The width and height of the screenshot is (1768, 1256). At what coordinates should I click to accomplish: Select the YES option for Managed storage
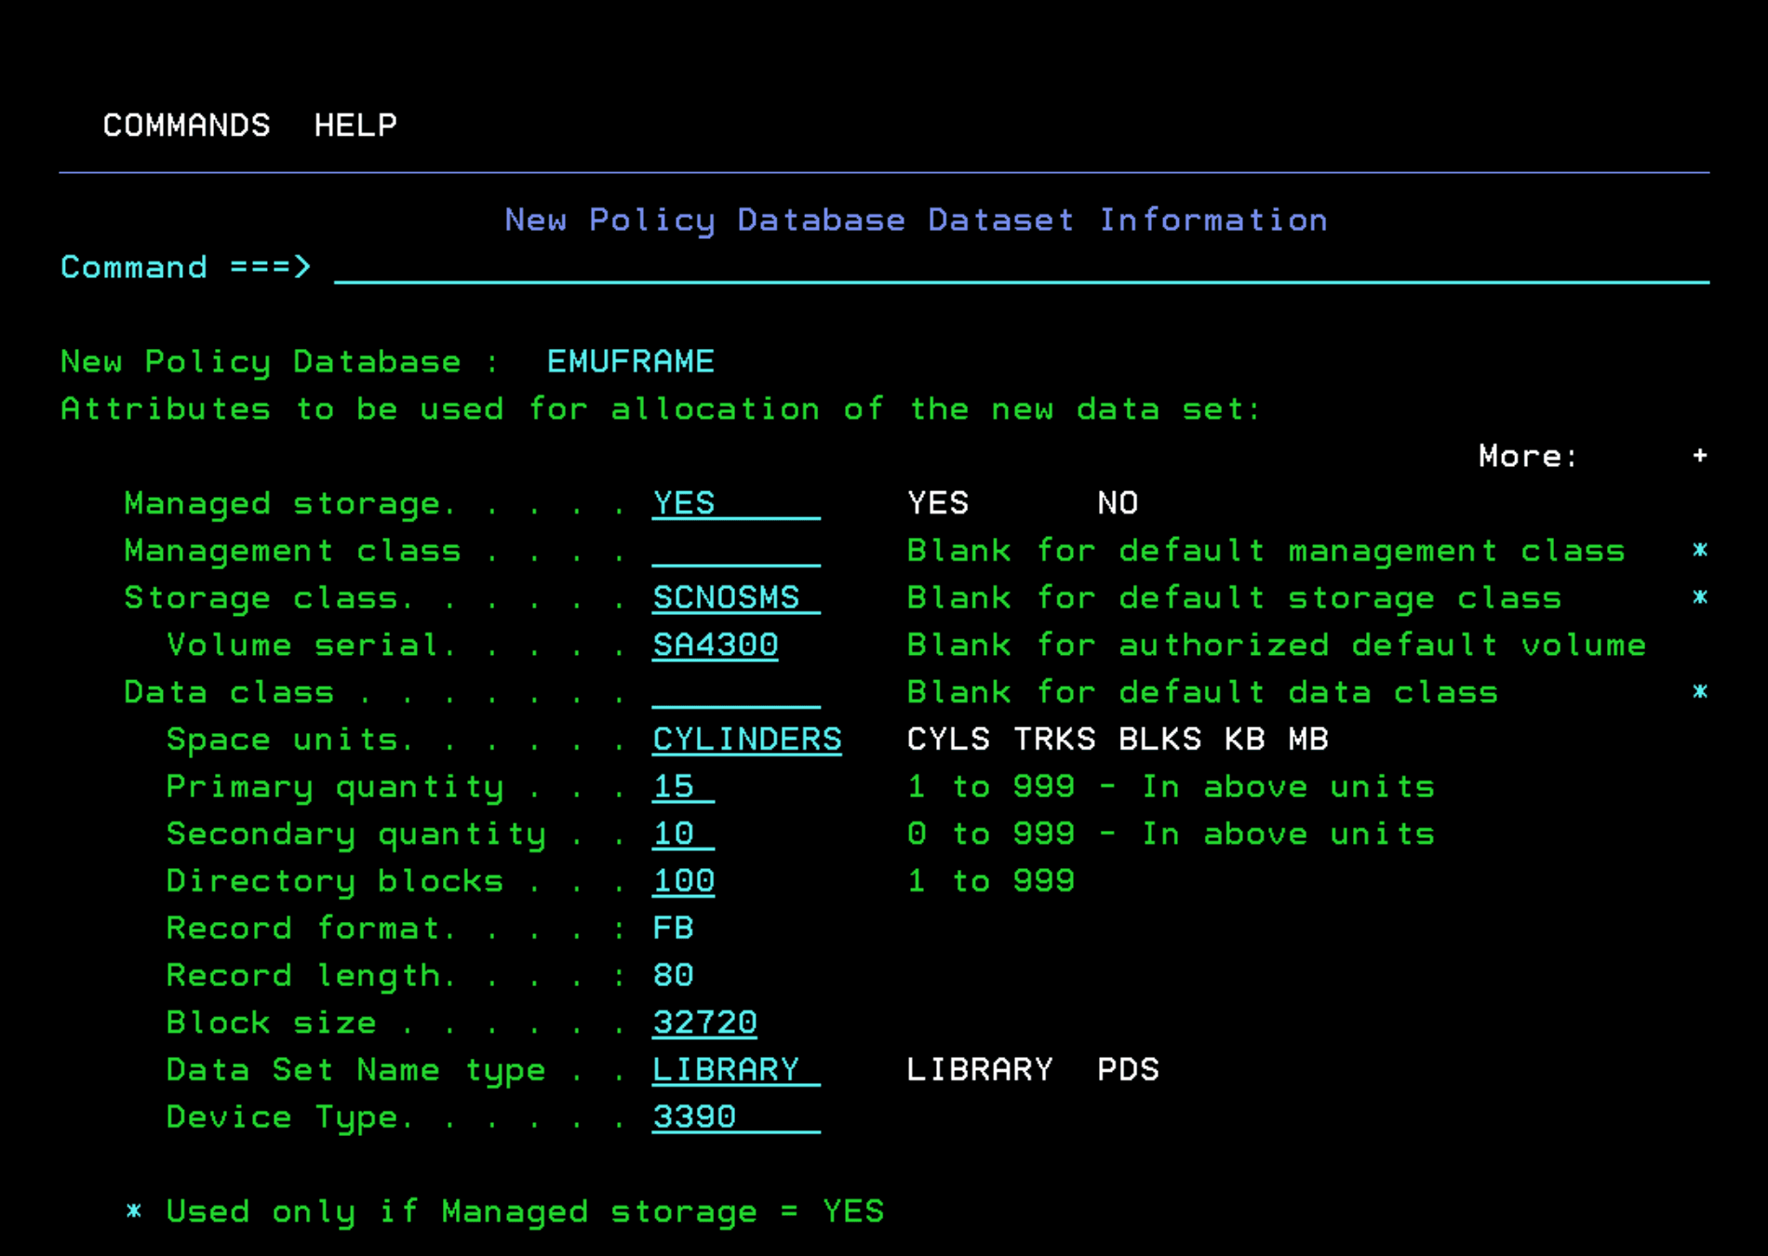[937, 503]
